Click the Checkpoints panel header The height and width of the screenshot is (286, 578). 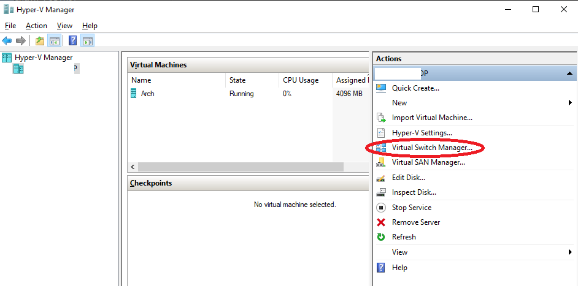(x=248, y=183)
